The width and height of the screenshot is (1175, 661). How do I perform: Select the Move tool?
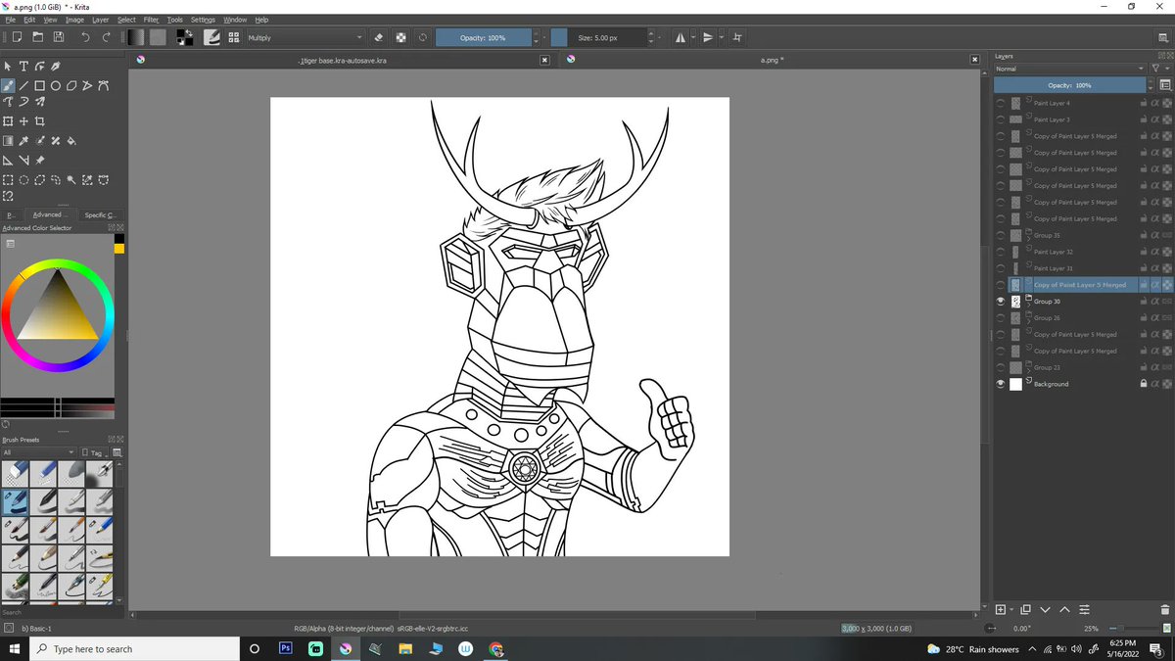click(23, 121)
